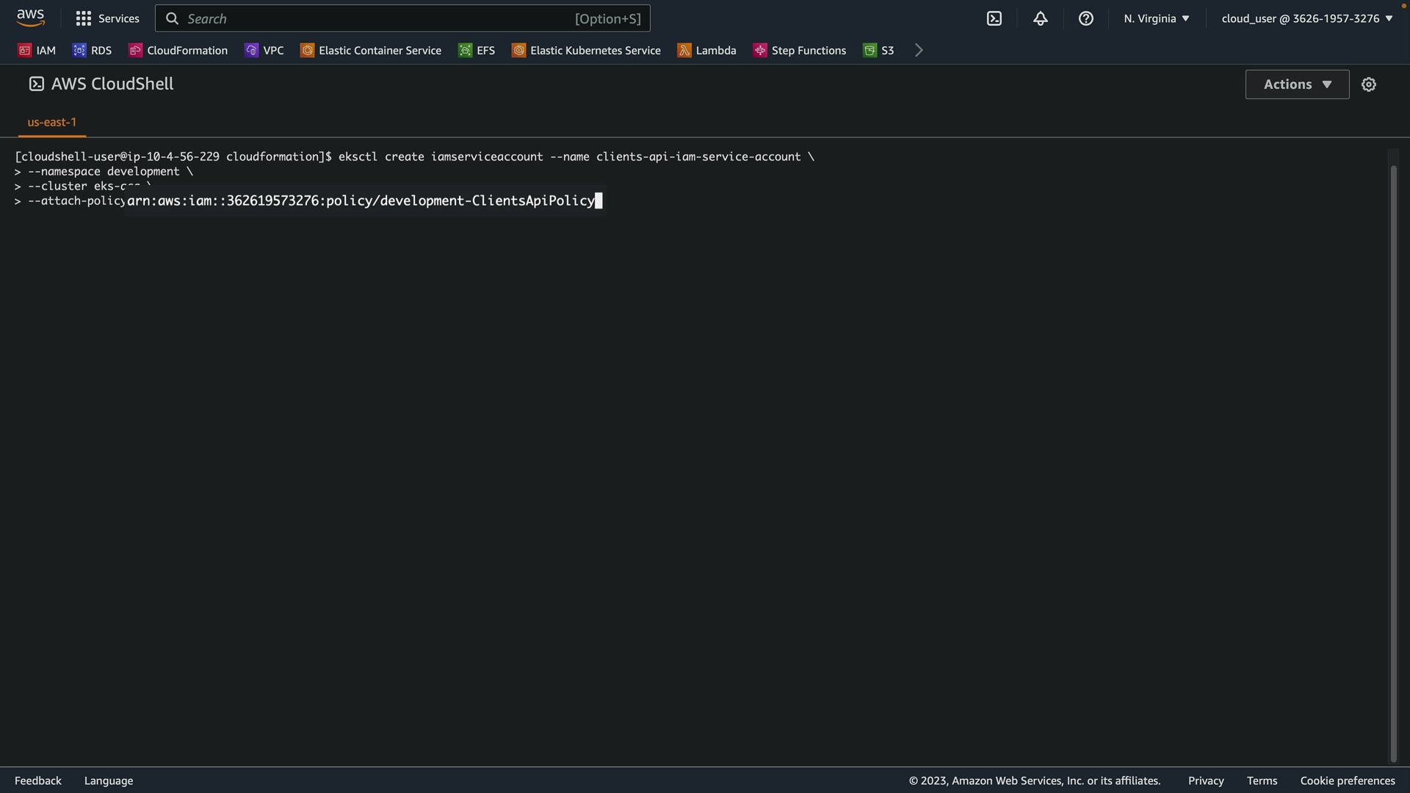Viewport: 1410px width, 793px height.
Task: Open the Services grid menu
Action: (x=107, y=18)
